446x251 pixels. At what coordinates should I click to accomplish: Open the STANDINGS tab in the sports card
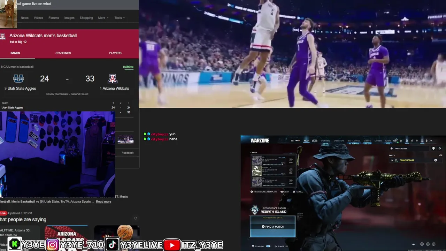[63, 53]
